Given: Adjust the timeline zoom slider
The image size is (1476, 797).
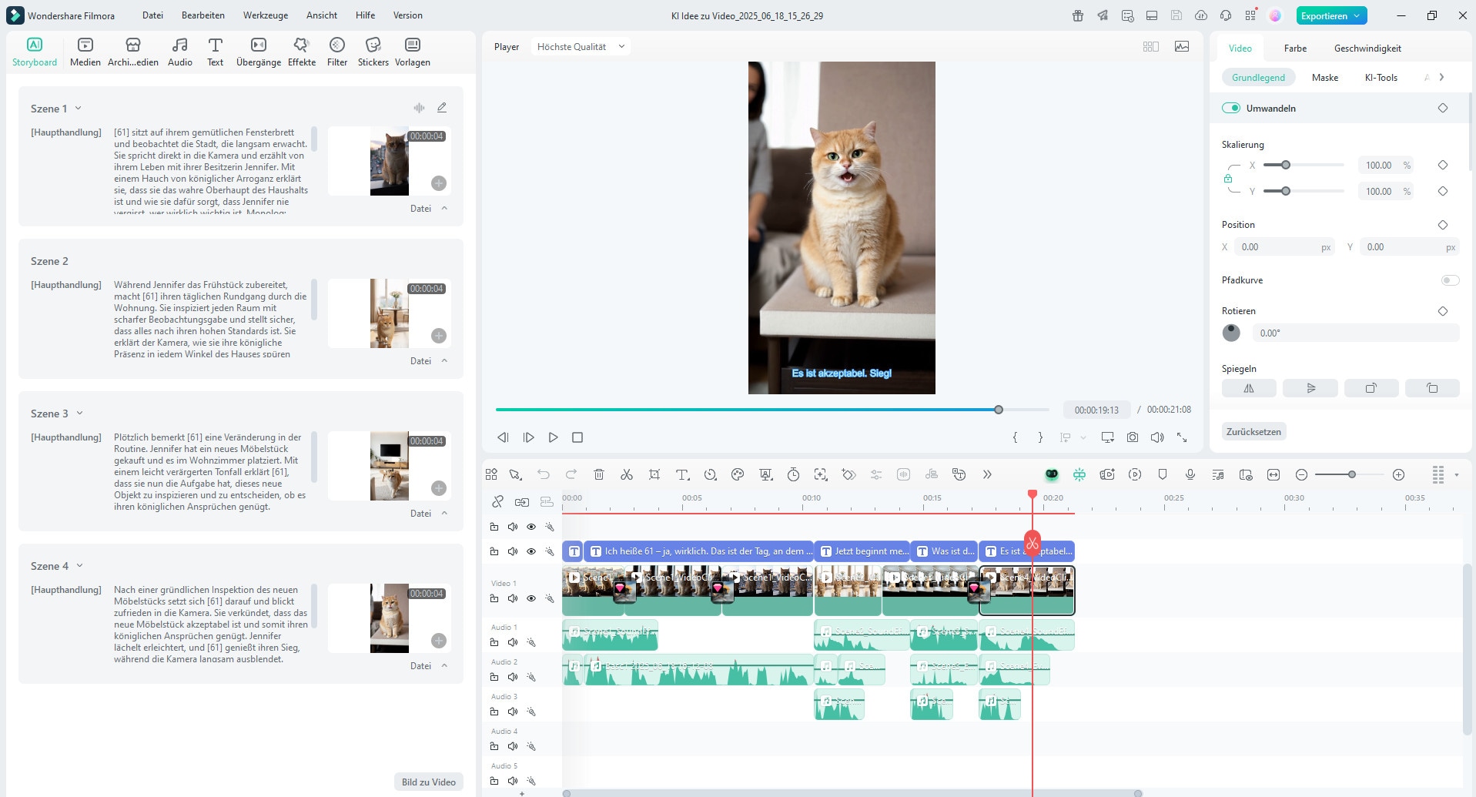Looking at the screenshot, I should click(1351, 474).
